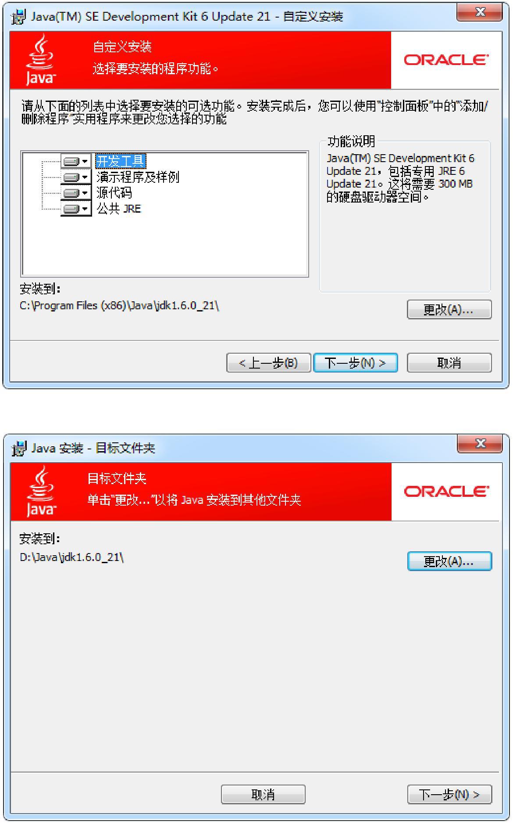Click 取消 in the destination folder dialog
The width and height of the screenshot is (513, 825).
click(263, 795)
